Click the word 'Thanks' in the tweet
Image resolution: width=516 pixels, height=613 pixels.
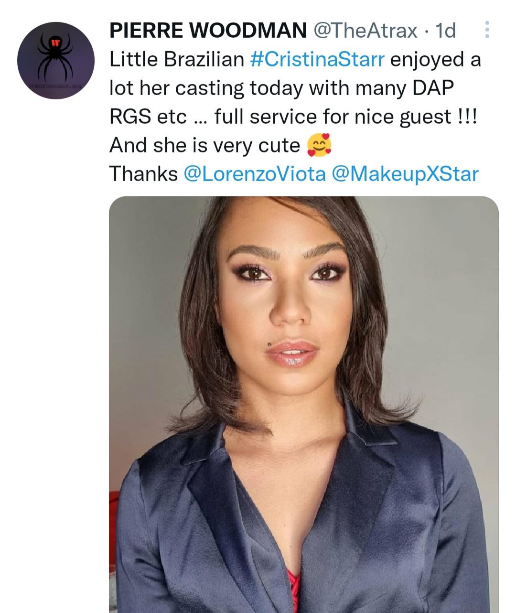click(x=144, y=174)
